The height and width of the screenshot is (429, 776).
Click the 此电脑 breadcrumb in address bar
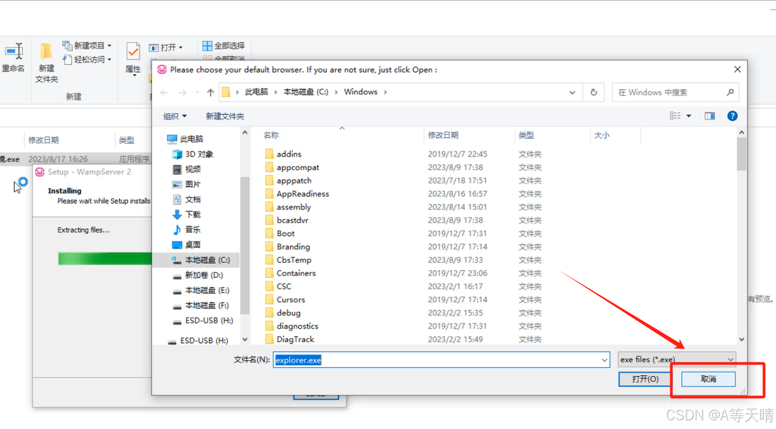[x=256, y=92]
